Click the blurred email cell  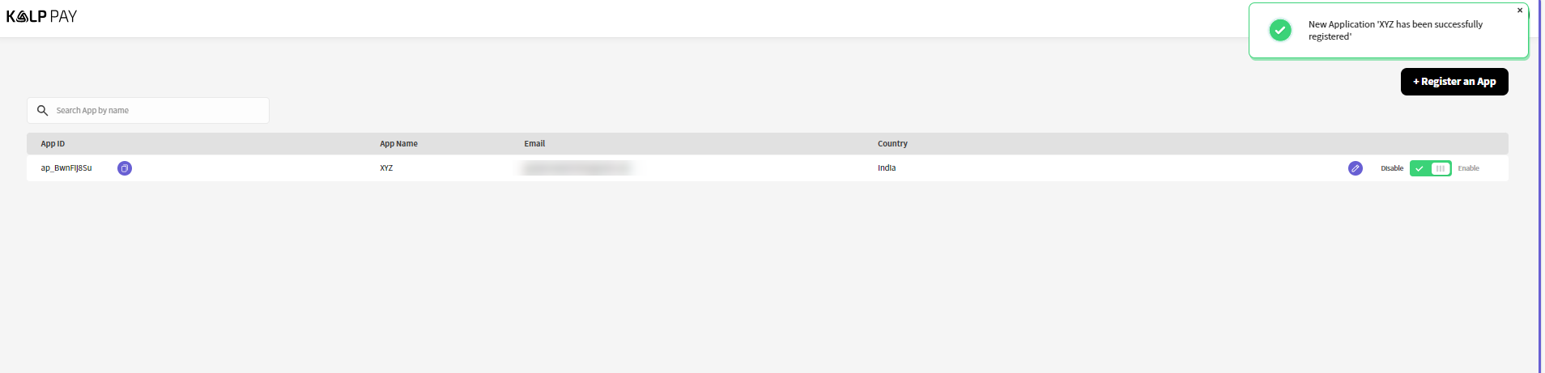pos(577,168)
